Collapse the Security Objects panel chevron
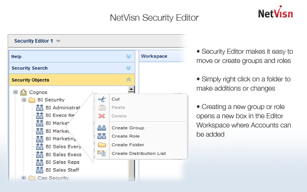 tap(129, 80)
